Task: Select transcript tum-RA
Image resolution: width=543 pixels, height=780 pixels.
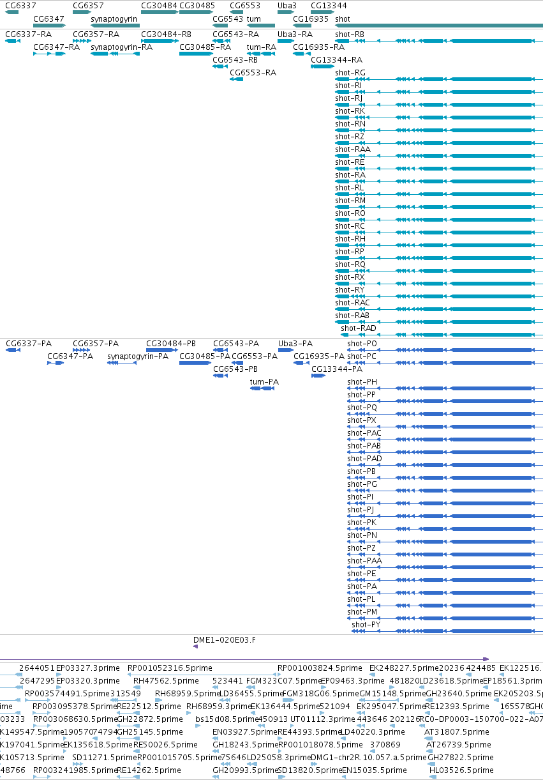Action: coord(262,47)
